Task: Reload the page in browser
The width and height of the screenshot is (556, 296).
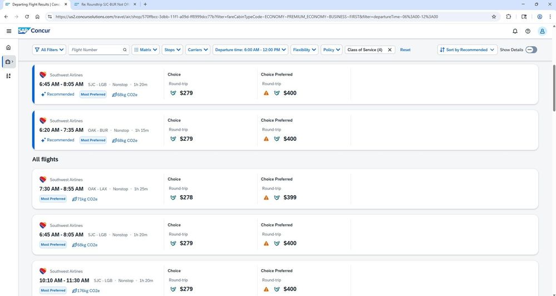Action: tap(27, 17)
